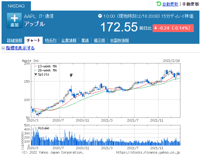The height and width of the screenshot is (157, 201).
Task: Click the 2020/7 price axis label
Action: (x=58, y=120)
